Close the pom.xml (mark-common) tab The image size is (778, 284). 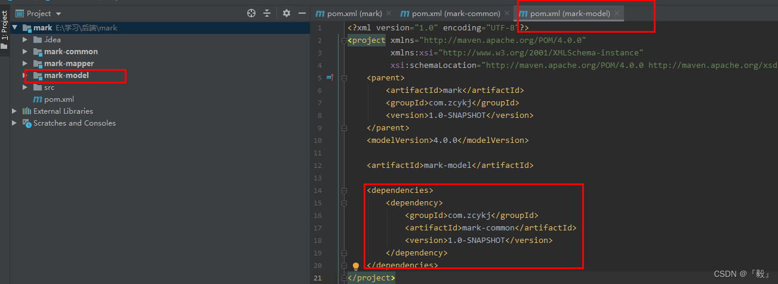pyautogui.click(x=506, y=13)
